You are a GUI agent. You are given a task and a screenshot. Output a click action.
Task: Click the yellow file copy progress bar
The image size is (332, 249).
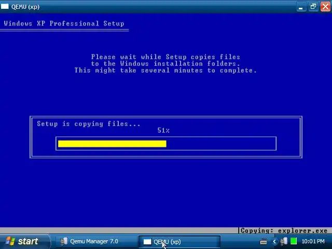point(112,144)
